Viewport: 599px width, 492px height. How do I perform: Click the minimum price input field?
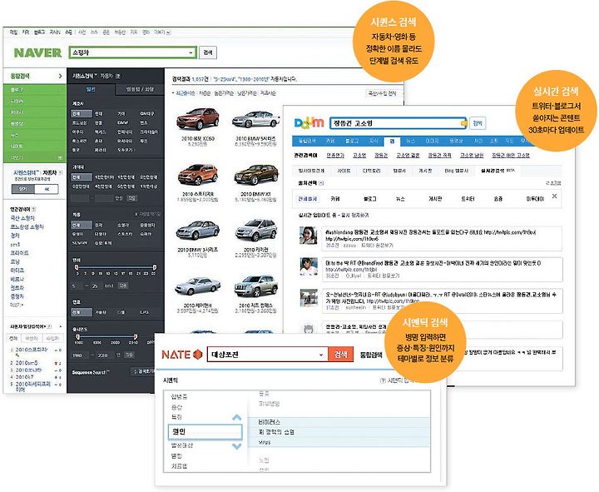point(80,198)
